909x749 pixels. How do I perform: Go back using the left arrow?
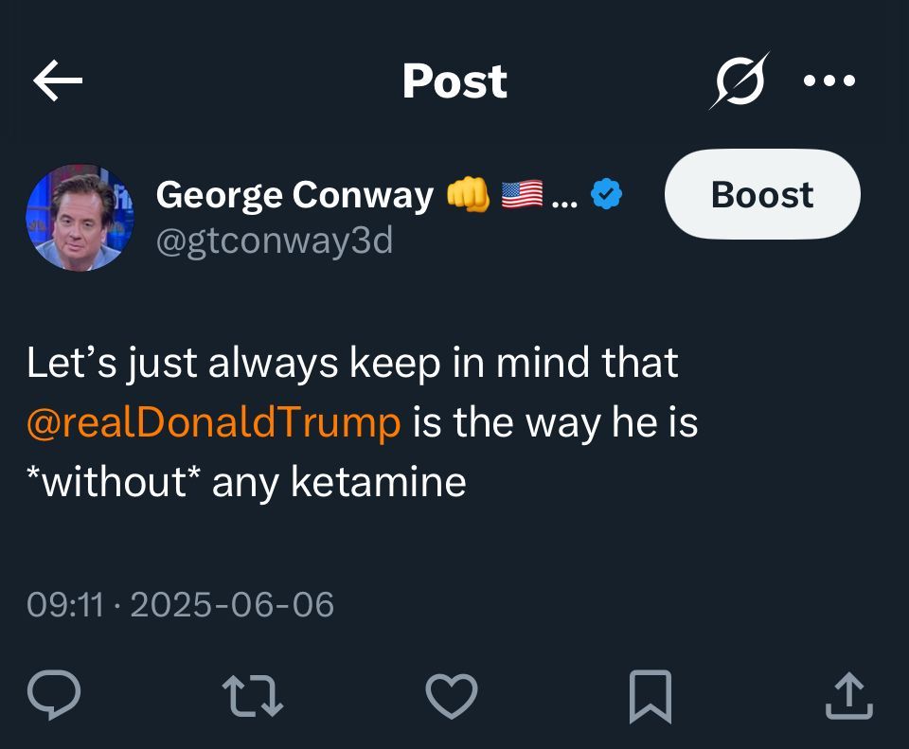pos(58,80)
